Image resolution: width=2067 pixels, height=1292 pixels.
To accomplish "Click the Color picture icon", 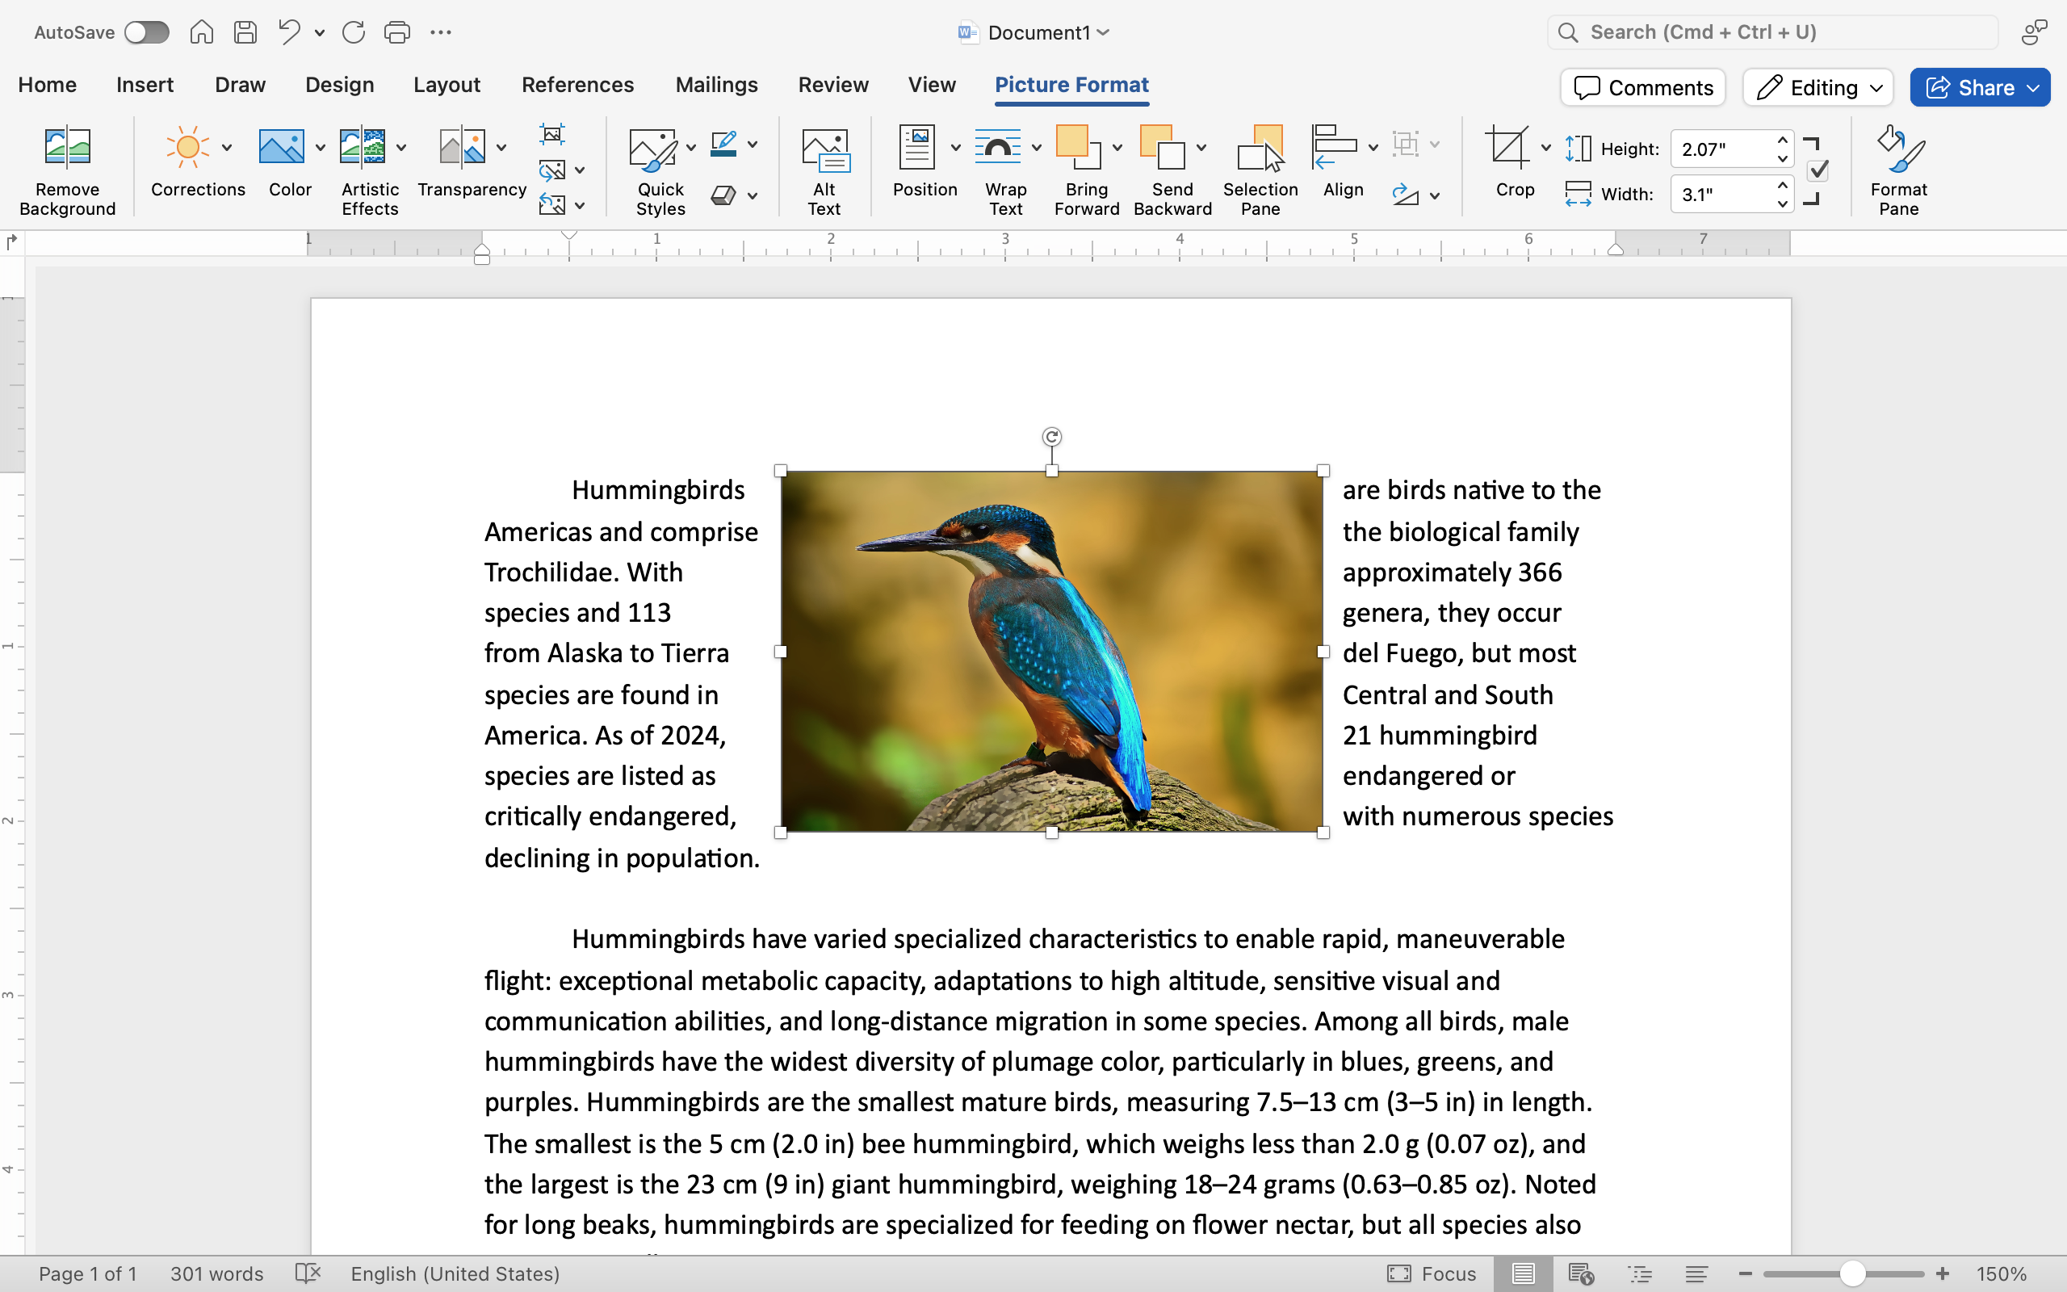I will coord(282,146).
